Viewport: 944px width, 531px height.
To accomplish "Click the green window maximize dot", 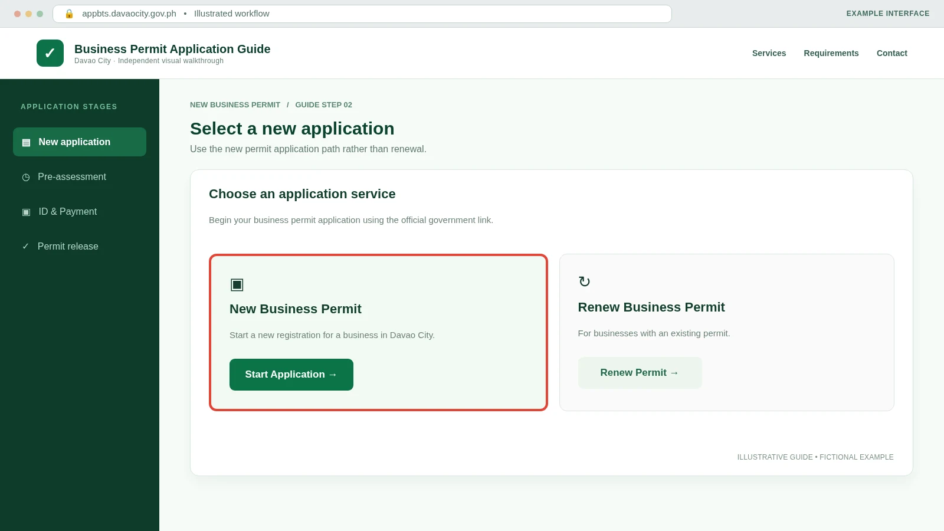I will pyautogui.click(x=40, y=14).
